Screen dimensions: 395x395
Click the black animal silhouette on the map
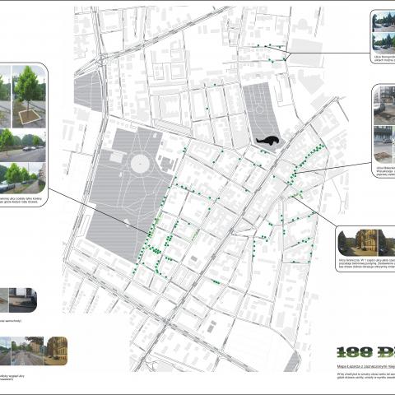(267, 141)
